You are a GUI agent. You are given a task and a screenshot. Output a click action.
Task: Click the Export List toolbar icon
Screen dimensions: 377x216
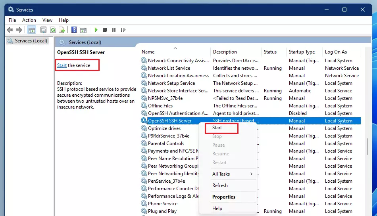62,30
